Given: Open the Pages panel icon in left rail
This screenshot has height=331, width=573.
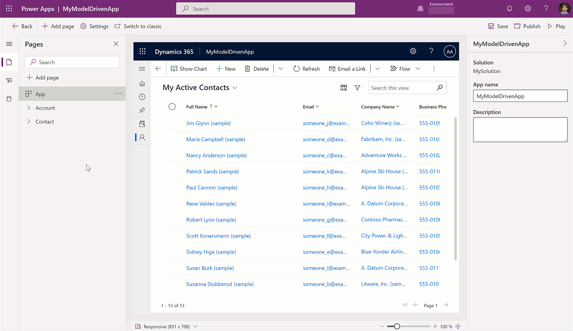Looking at the screenshot, I should click(x=9, y=62).
